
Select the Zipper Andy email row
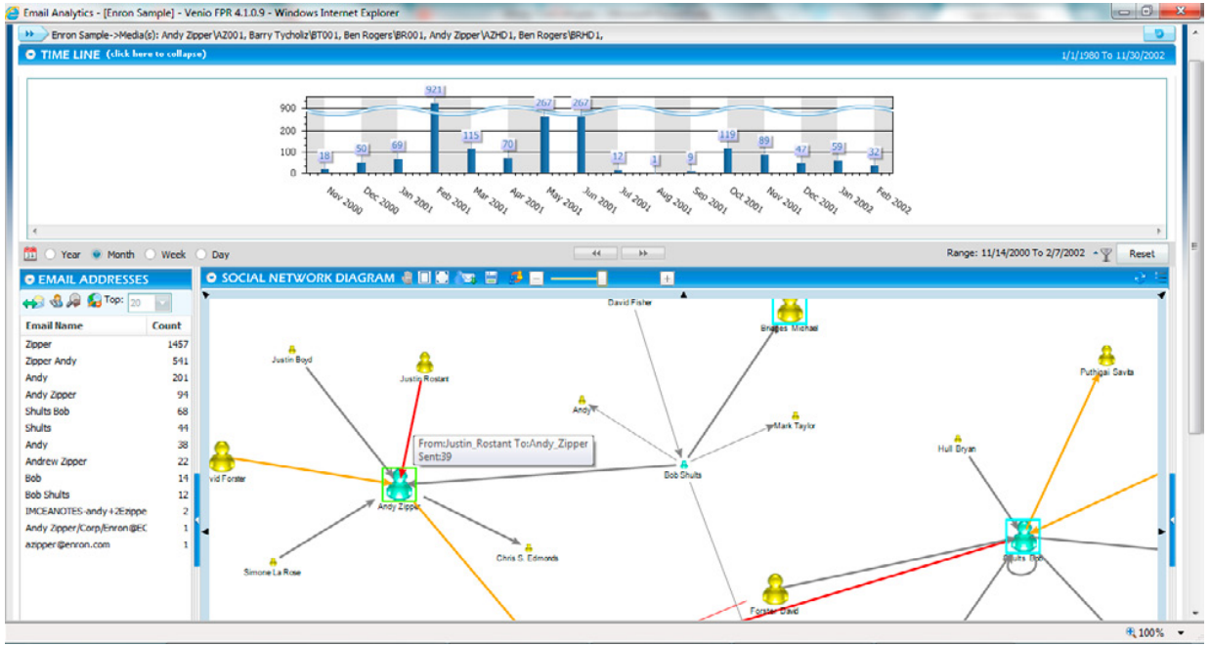pyautogui.click(x=107, y=362)
